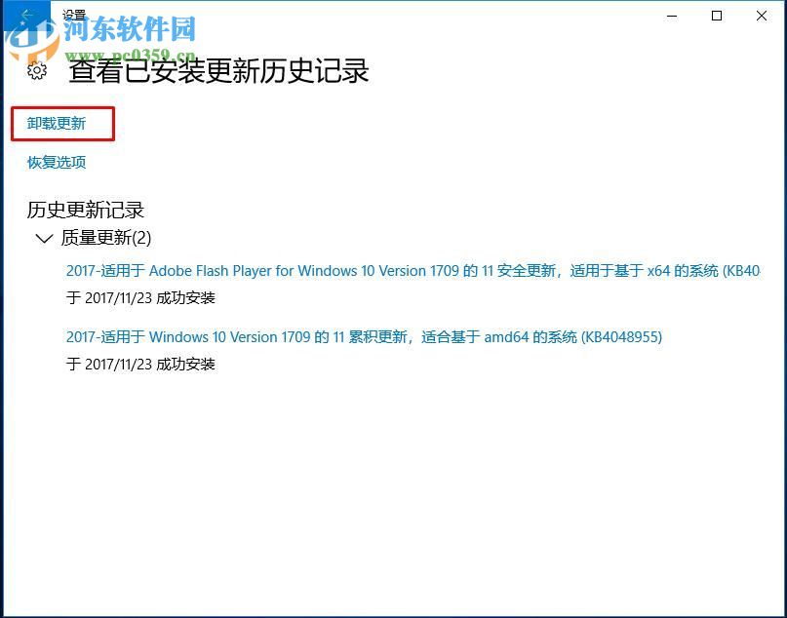Click the Settings gear icon
The height and width of the screenshot is (618, 787).
point(36,70)
